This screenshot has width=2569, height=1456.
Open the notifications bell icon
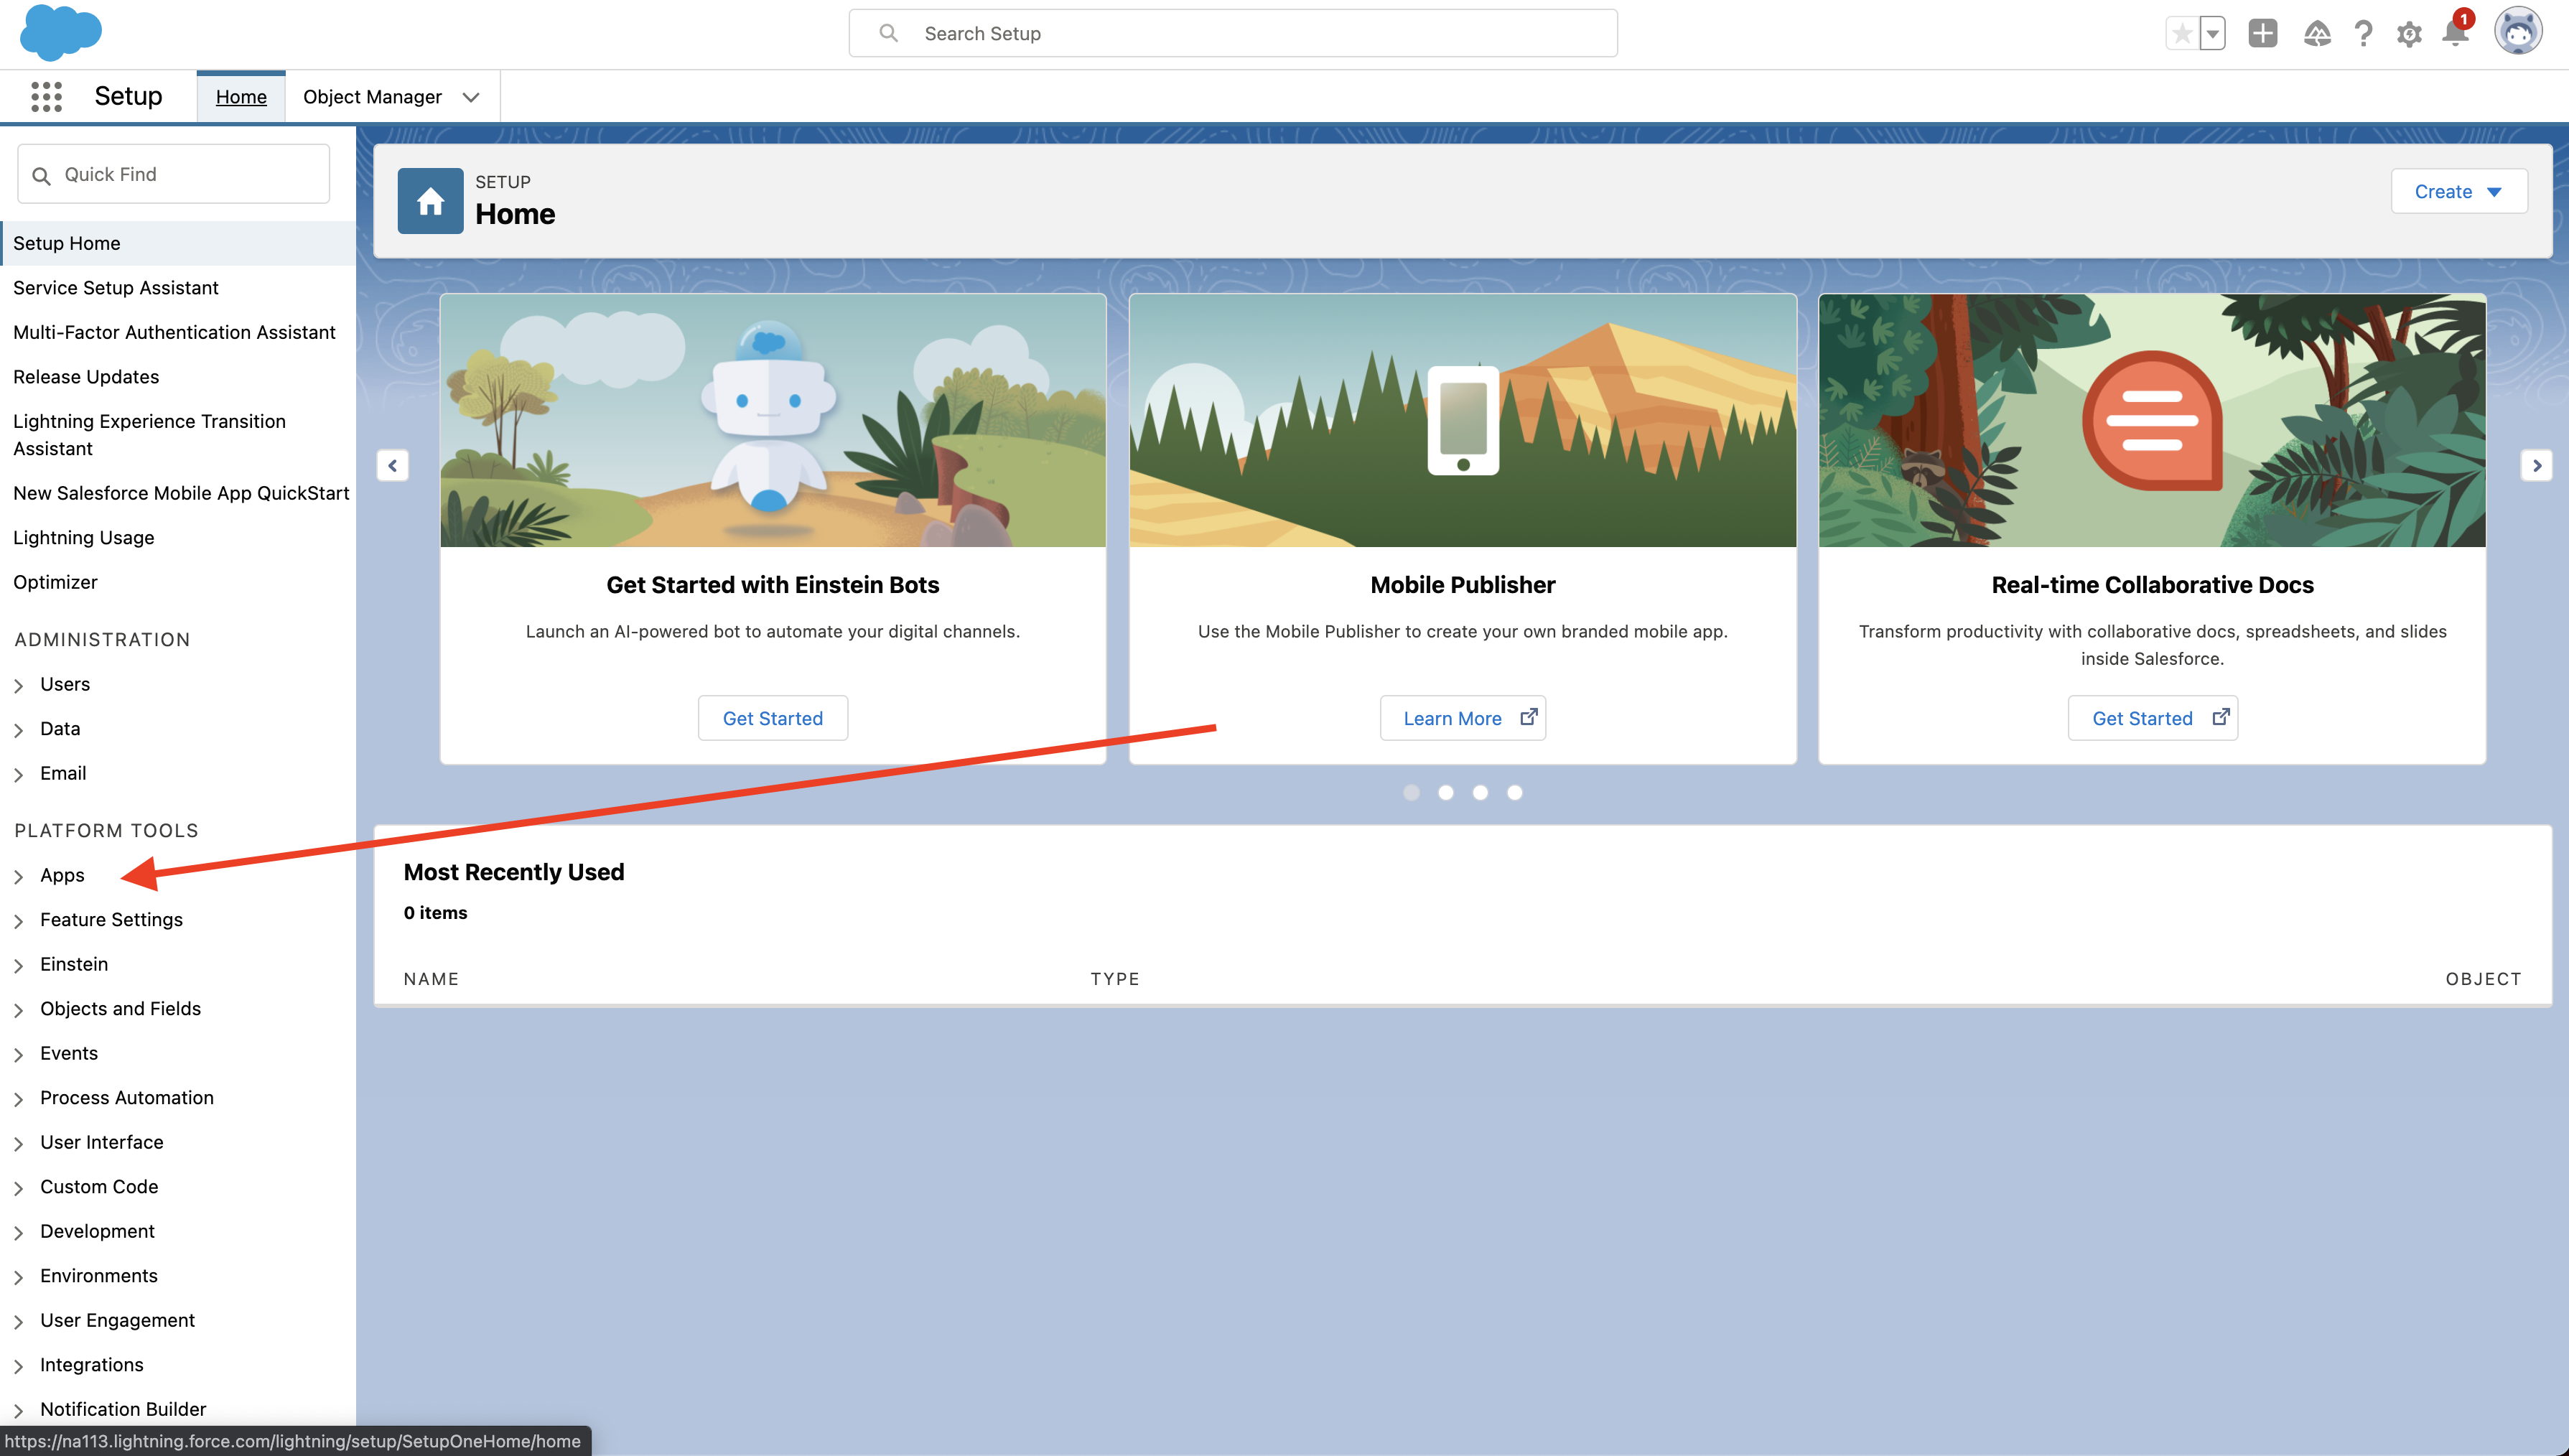2455,32
